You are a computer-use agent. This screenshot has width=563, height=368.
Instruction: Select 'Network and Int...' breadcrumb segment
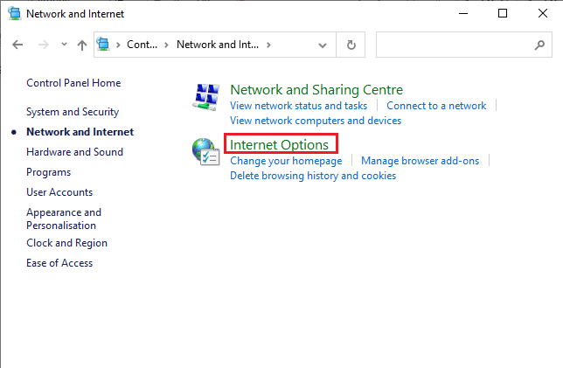coord(218,45)
